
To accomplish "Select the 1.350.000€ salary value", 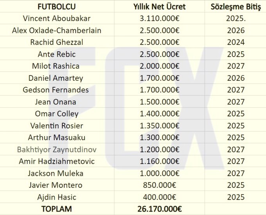I will (160, 126).
